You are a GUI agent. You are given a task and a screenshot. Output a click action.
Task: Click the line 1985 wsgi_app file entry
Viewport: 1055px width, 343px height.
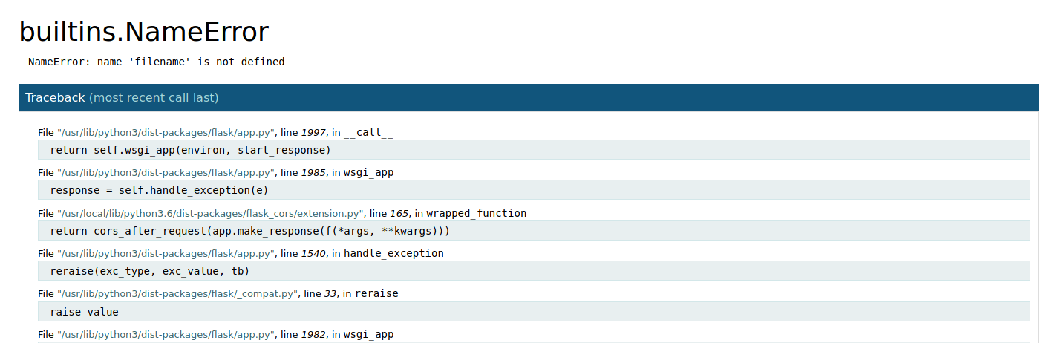point(215,172)
